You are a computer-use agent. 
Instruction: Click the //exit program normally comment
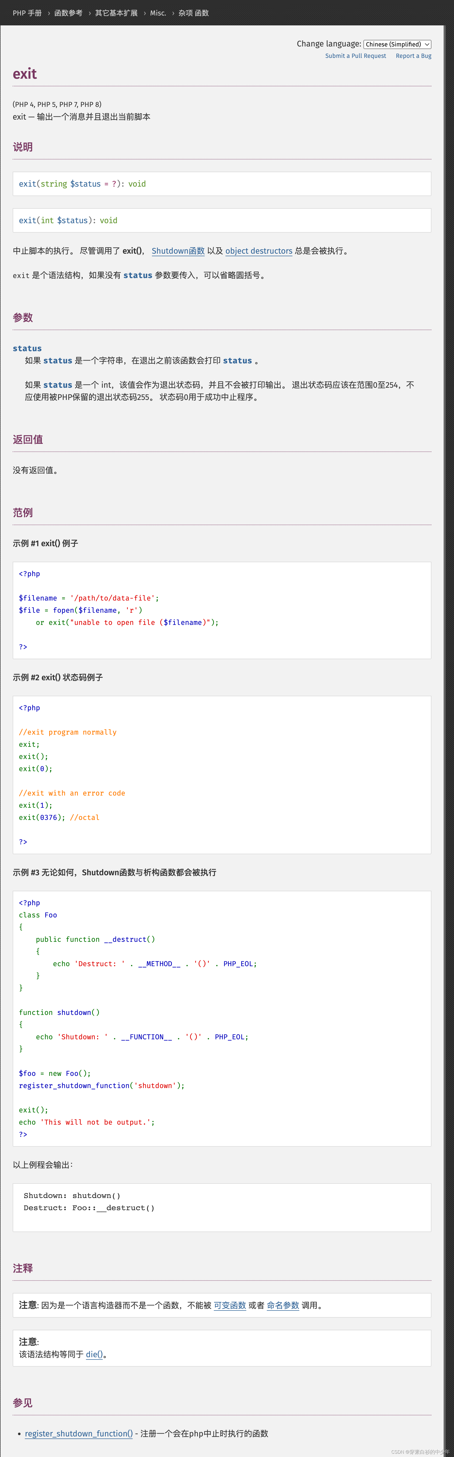[x=68, y=733]
